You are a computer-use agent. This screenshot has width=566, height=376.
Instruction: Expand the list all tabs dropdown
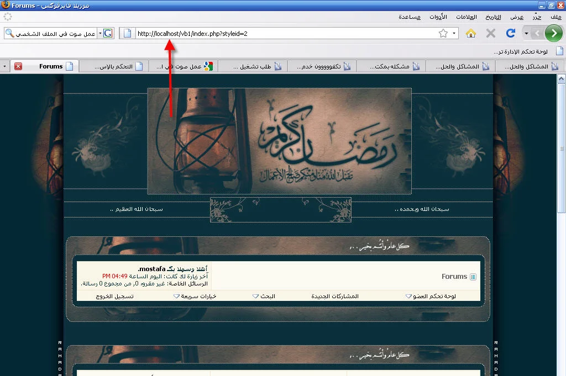point(5,66)
